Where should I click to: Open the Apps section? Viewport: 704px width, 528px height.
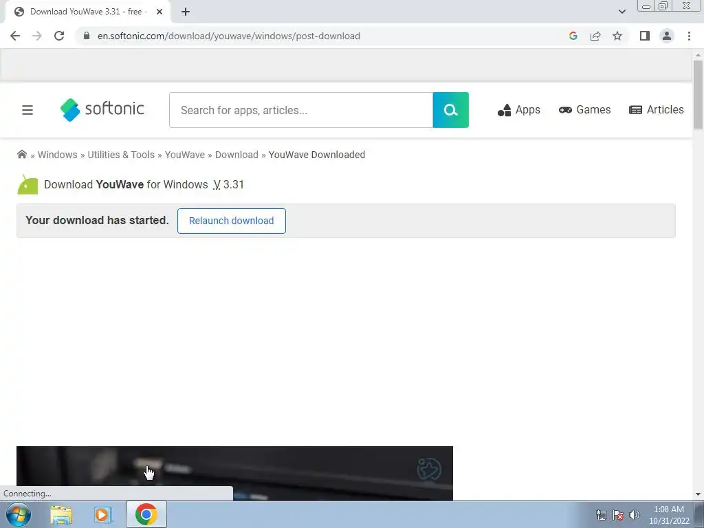pyautogui.click(x=518, y=110)
